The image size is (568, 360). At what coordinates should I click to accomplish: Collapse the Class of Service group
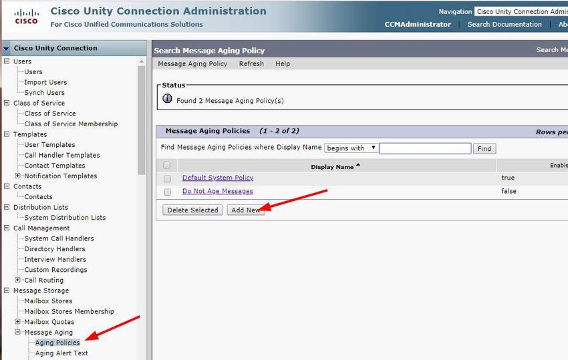pyautogui.click(x=7, y=103)
